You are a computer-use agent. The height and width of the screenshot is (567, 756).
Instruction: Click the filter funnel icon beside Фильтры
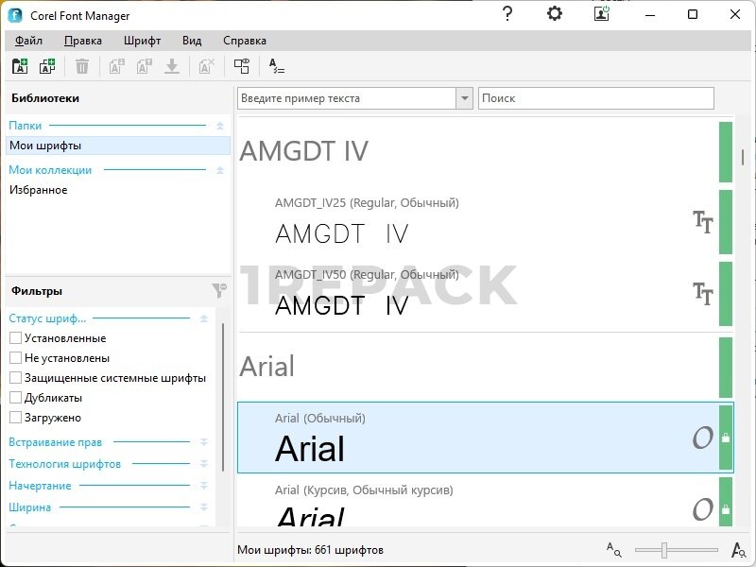click(218, 291)
